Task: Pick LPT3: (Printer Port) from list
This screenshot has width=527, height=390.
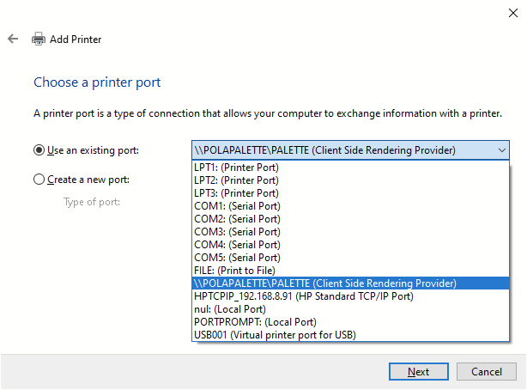Action: 236,193
